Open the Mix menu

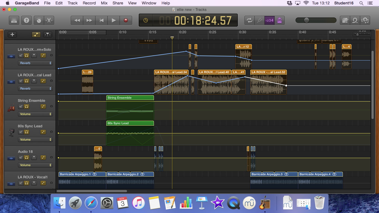[104, 3]
